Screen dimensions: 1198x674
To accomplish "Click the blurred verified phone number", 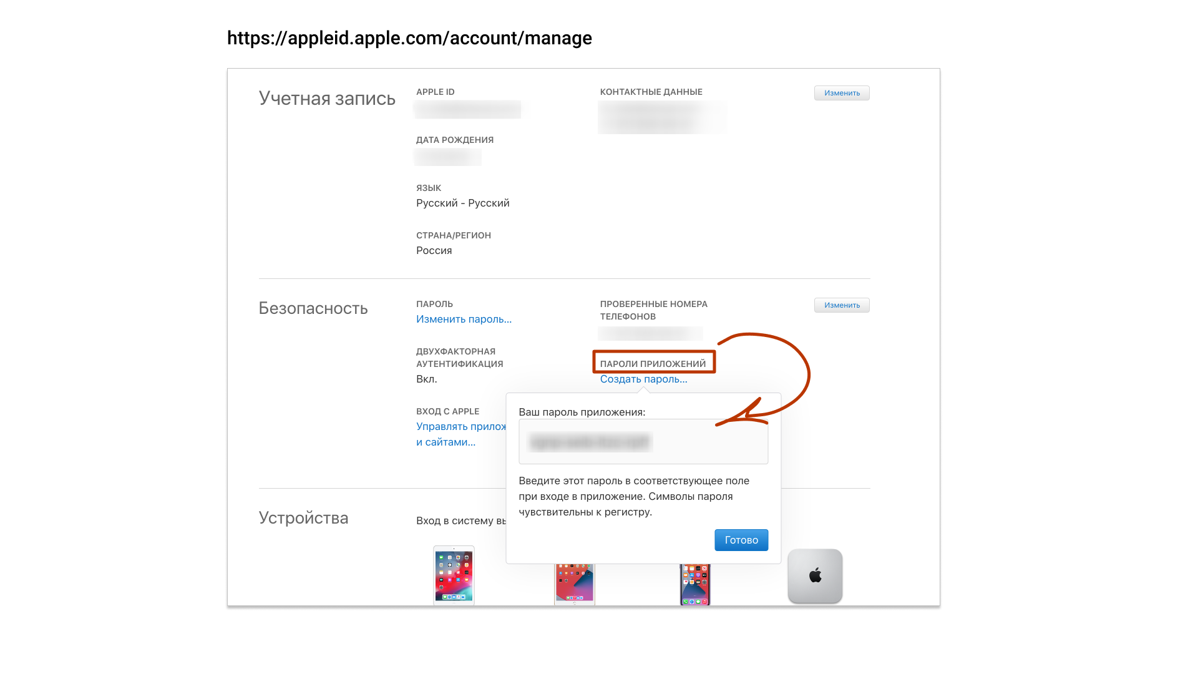I will point(650,333).
